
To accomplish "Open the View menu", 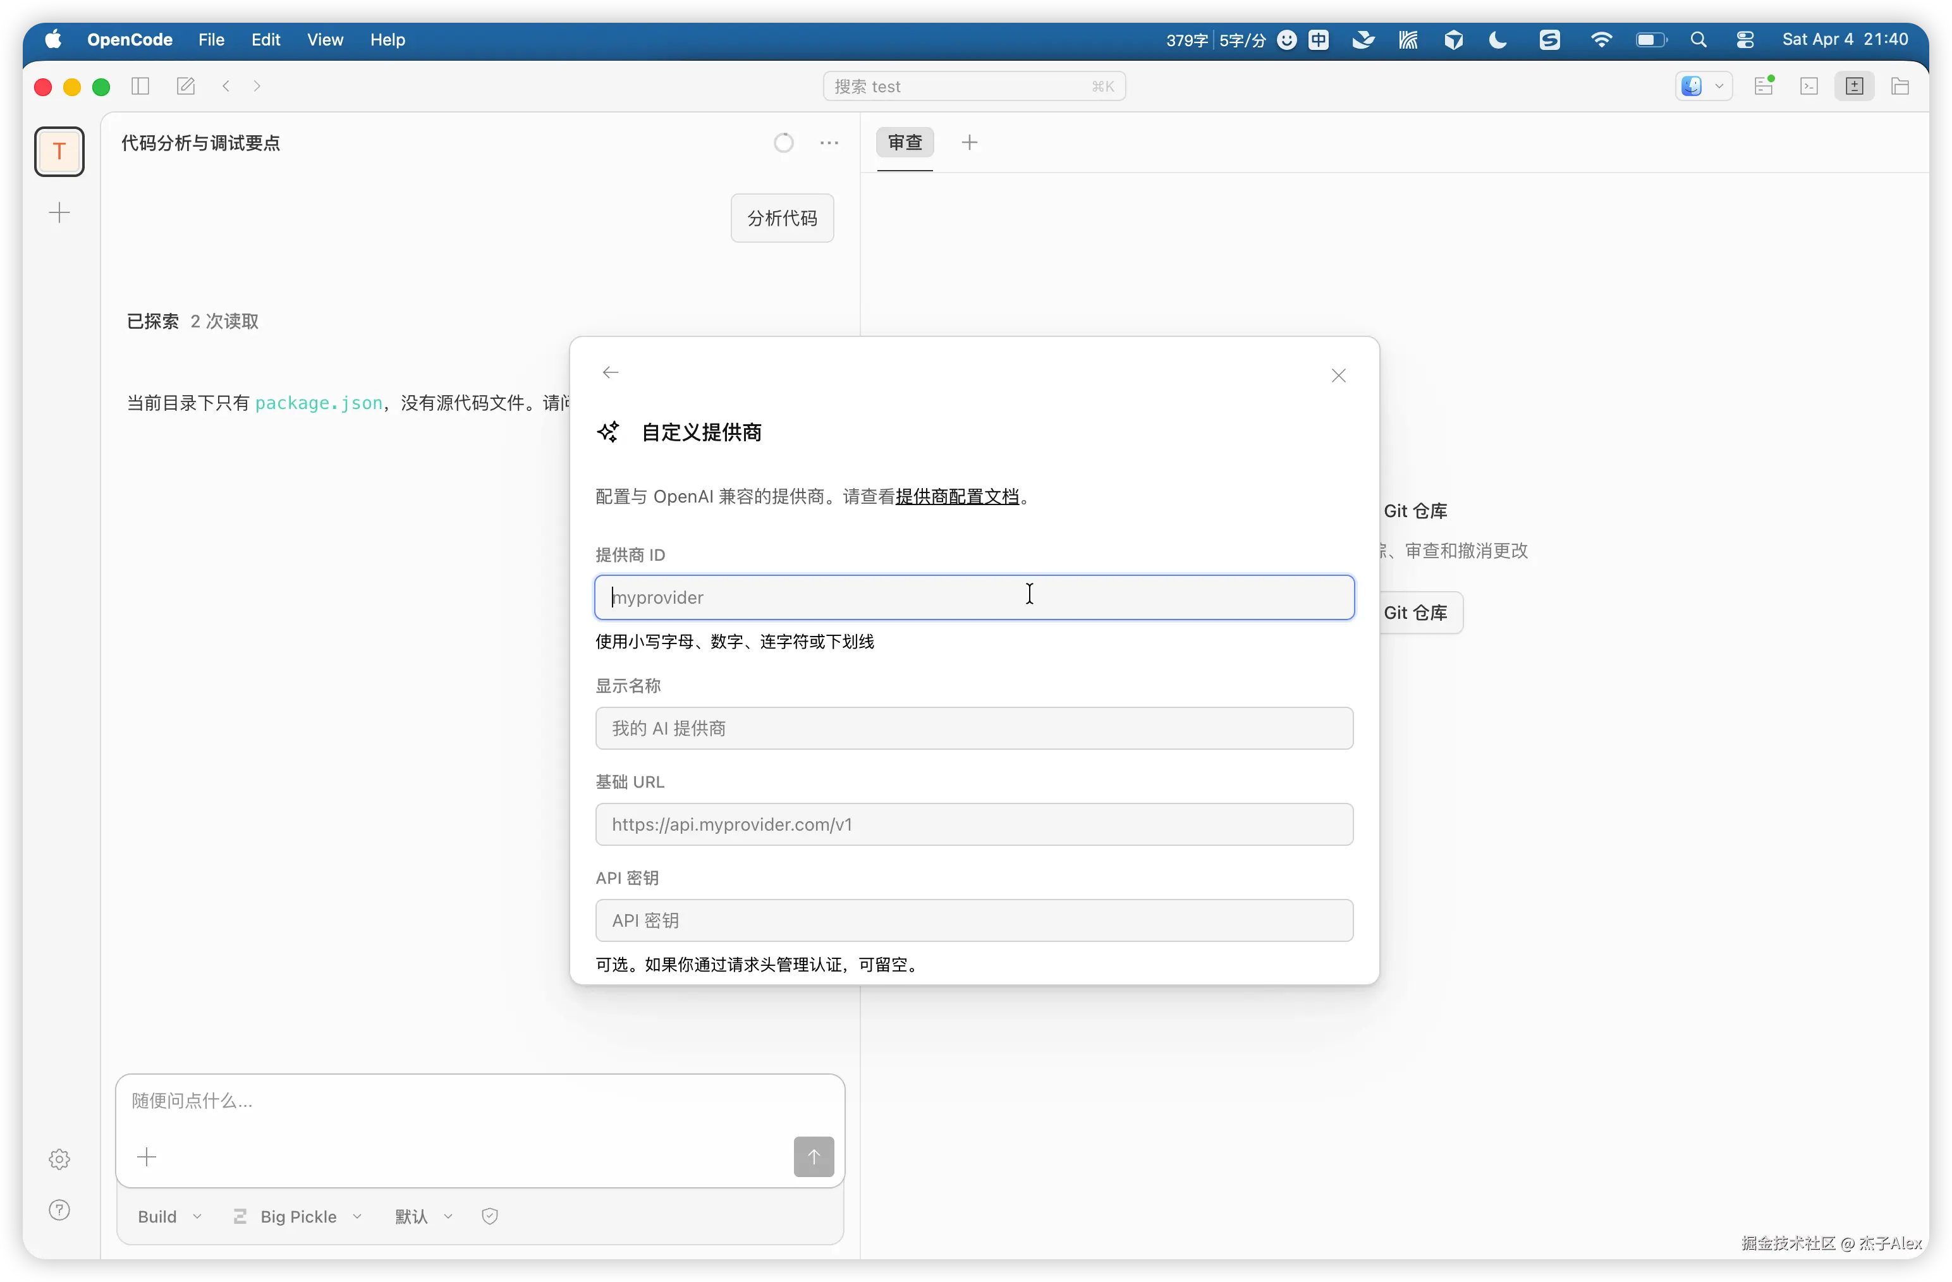I will coord(325,39).
